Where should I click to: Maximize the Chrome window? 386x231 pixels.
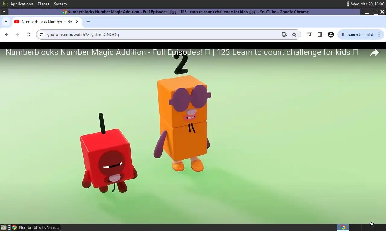pyautogui.click(x=375, y=12)
